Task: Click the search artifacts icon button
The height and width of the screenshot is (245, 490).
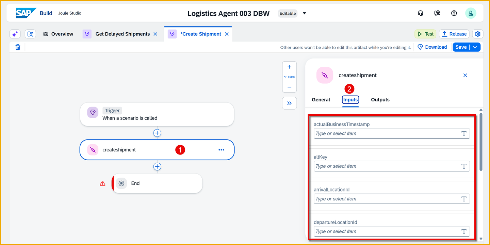Action: [x=31, y=34]
